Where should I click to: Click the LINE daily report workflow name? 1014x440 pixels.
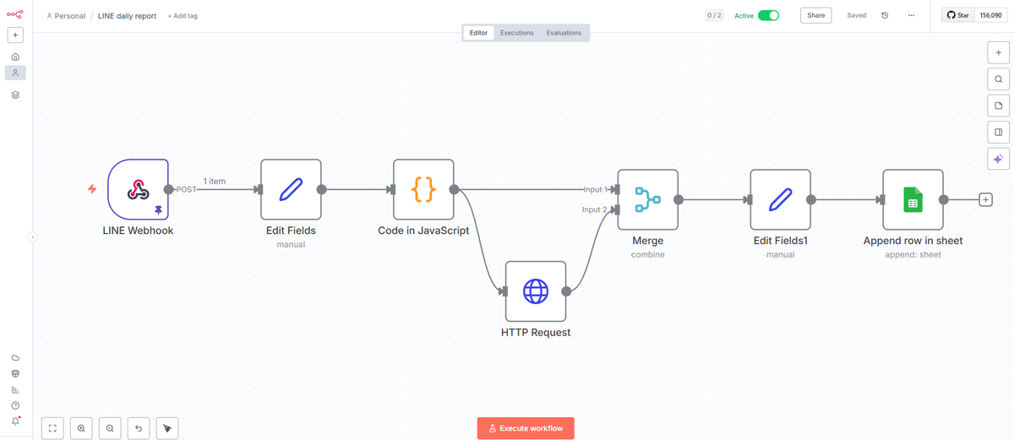click(127, 16)
